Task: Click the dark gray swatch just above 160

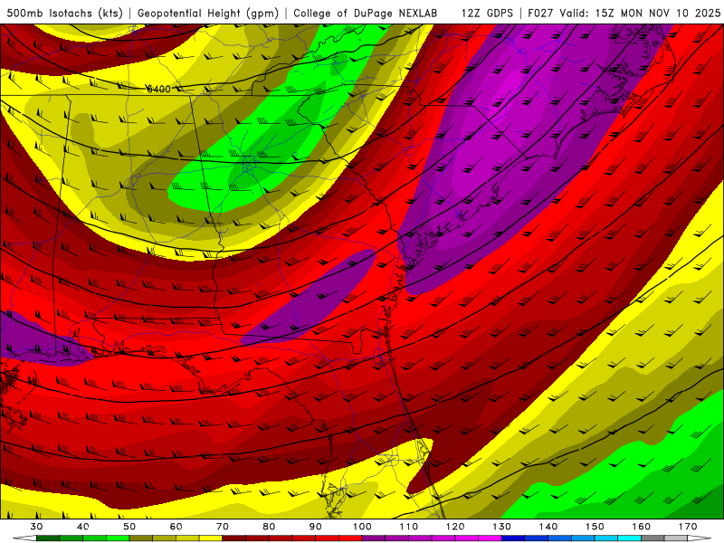Action: (x=653, y=538)
